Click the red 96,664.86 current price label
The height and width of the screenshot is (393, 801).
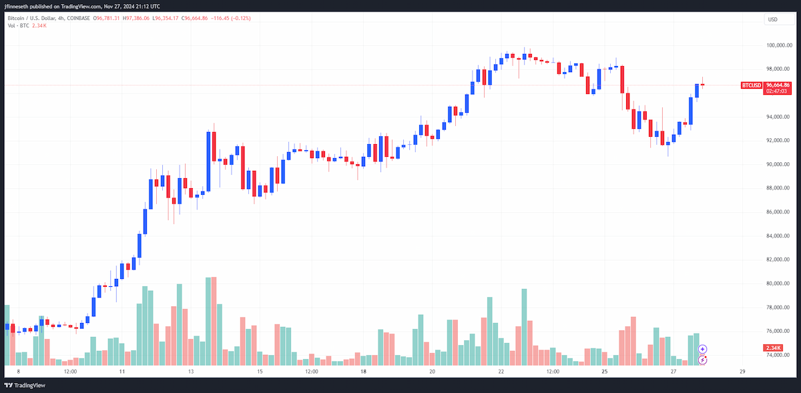click(x=778, y=85)
